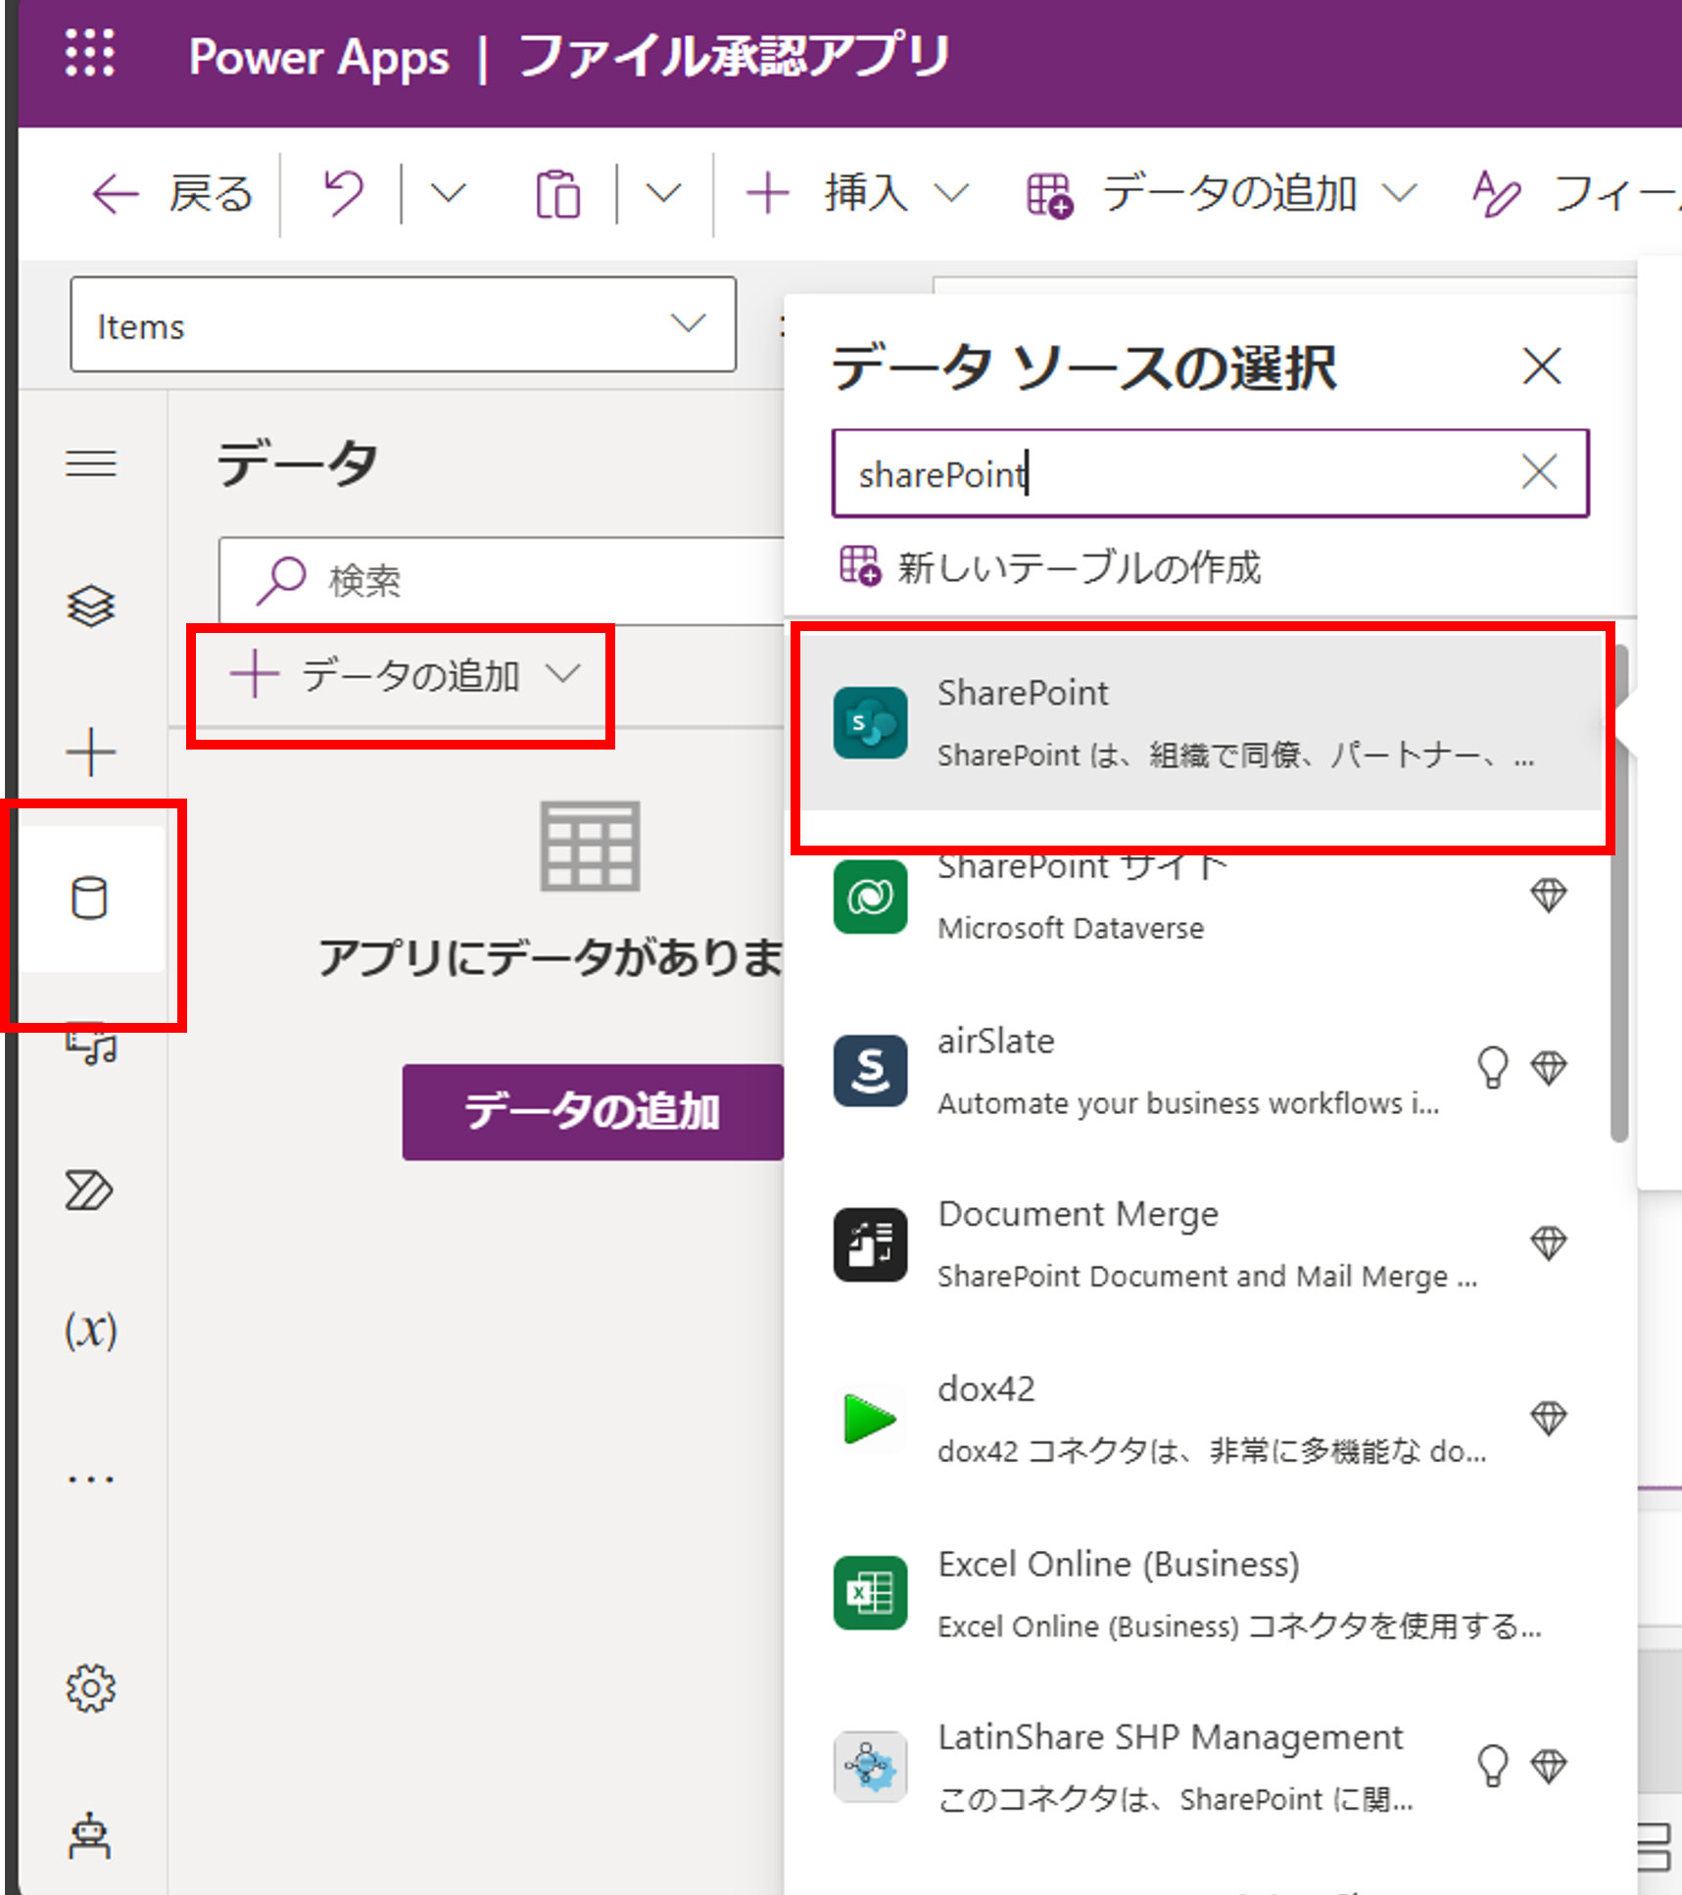Click the green Dataverse logo icon
Viewport: 1682px width, 1895px height.
coord(870,897)
